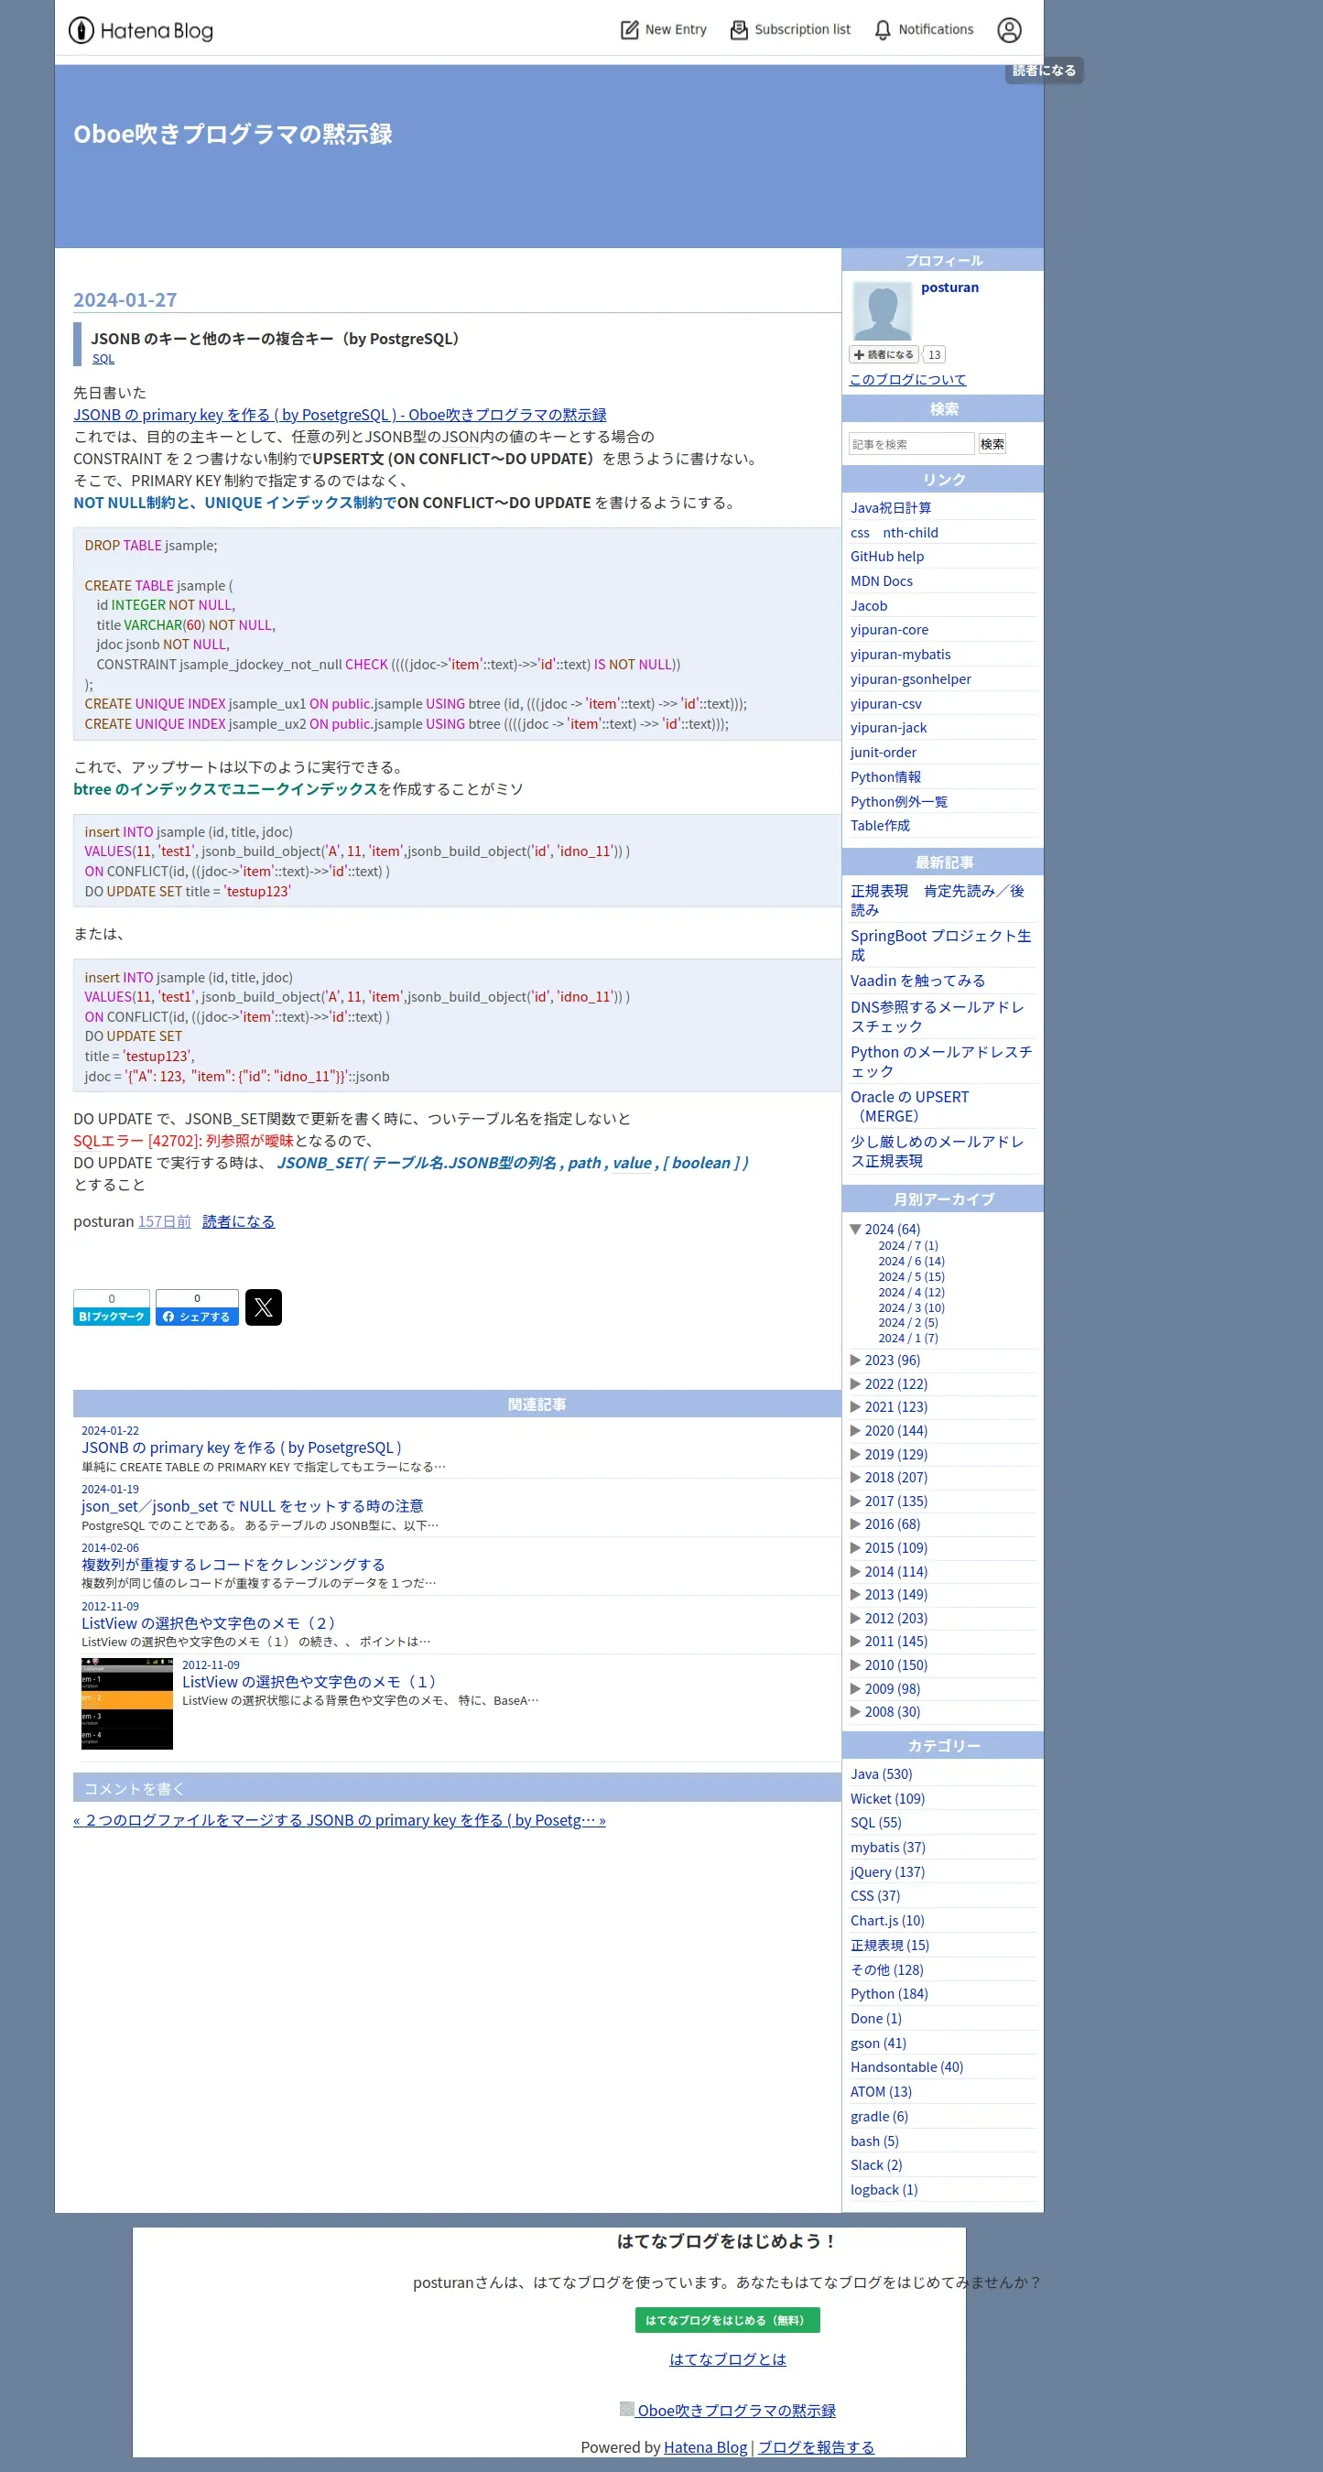1323x2472 pixels.
Task: Click the 読者になる link beside the 157日前 timestamp
Action: coord(238,1220)
